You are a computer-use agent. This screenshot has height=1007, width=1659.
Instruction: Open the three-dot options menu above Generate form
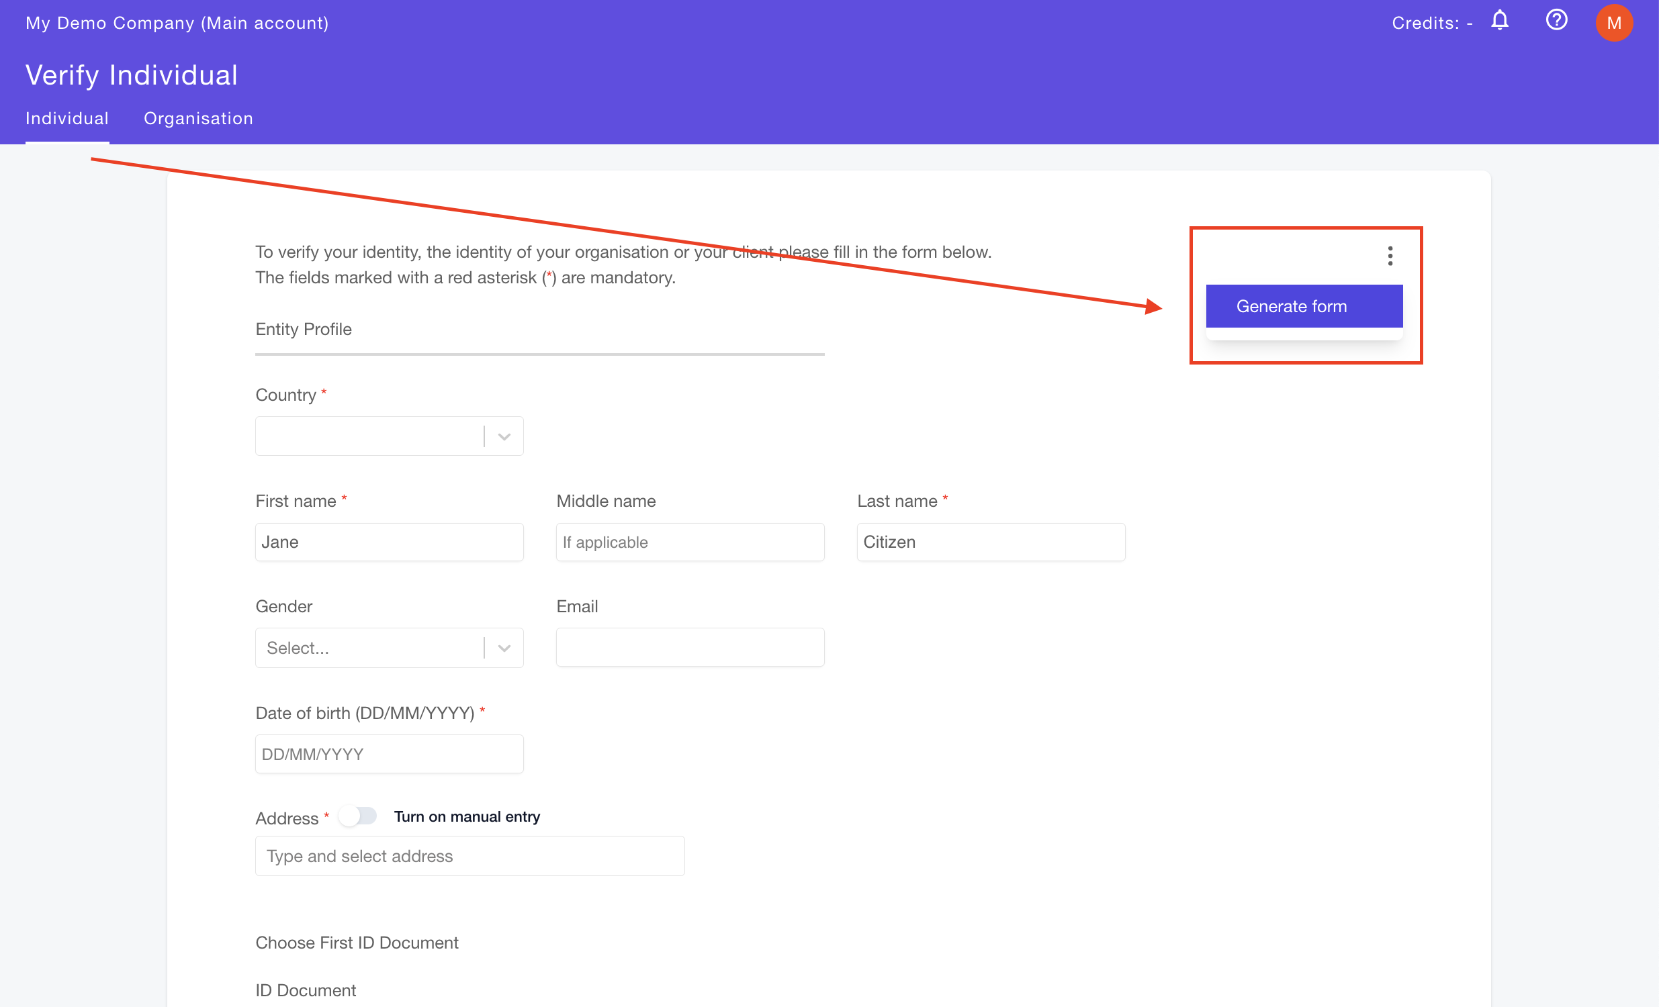pyautogui.click(x=1389, y=256)
